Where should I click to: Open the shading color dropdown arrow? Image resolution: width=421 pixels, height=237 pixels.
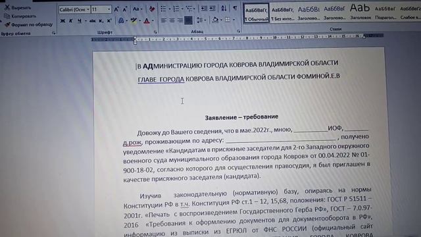click(221, 20)
